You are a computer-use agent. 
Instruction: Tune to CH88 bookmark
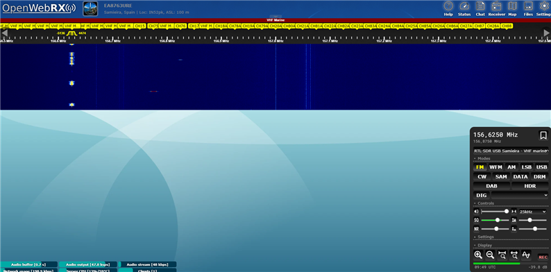[x=507, y=26]
